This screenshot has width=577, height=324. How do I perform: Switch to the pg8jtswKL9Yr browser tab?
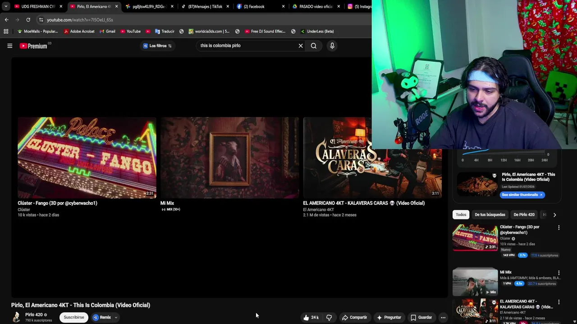point(149,6)
